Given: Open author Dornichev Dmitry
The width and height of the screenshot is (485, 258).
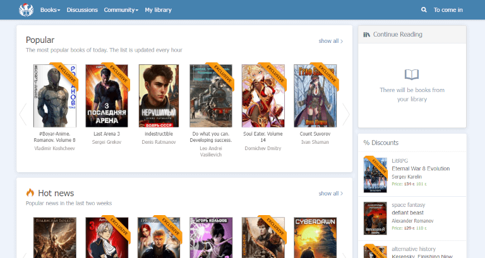Looking at the screenshot, I should (x=263, y=148).
